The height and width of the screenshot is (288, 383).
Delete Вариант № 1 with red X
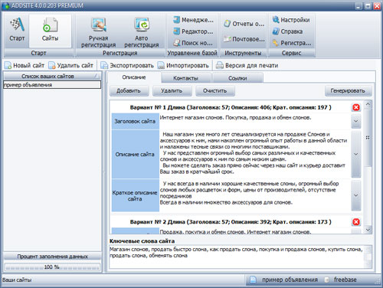[356, 107]
